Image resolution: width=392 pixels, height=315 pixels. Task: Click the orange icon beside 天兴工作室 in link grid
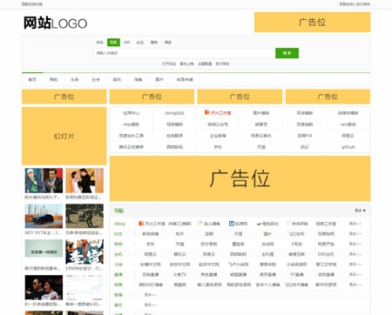tap(207, 112)
